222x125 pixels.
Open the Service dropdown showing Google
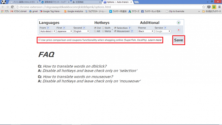click(x=163, y=31)
